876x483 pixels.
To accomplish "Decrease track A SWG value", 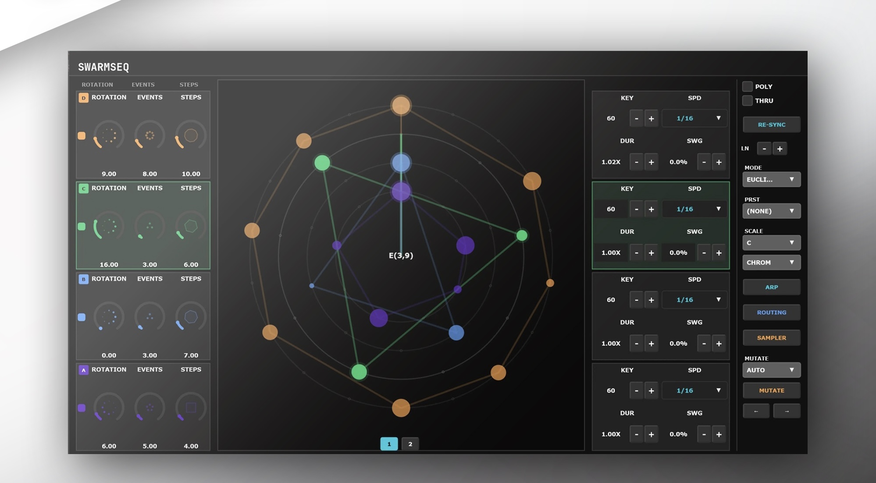I will 704,434.
